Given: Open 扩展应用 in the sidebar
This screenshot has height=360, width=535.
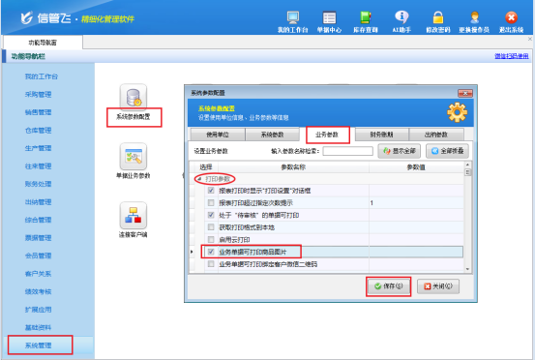Looking at the screenshot, I should pos(38,310).
